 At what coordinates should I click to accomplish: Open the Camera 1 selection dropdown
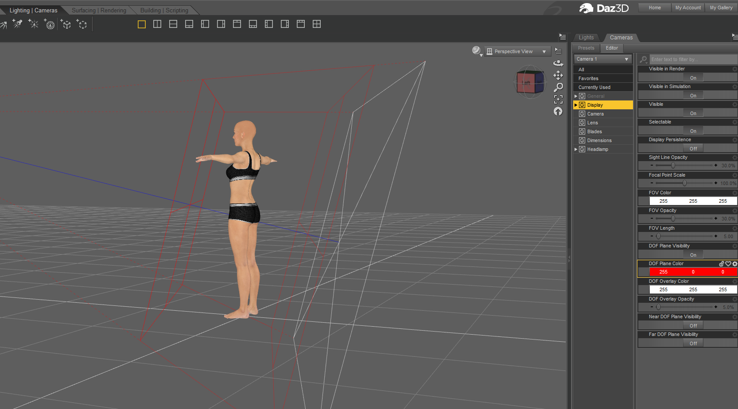point(602,59)
